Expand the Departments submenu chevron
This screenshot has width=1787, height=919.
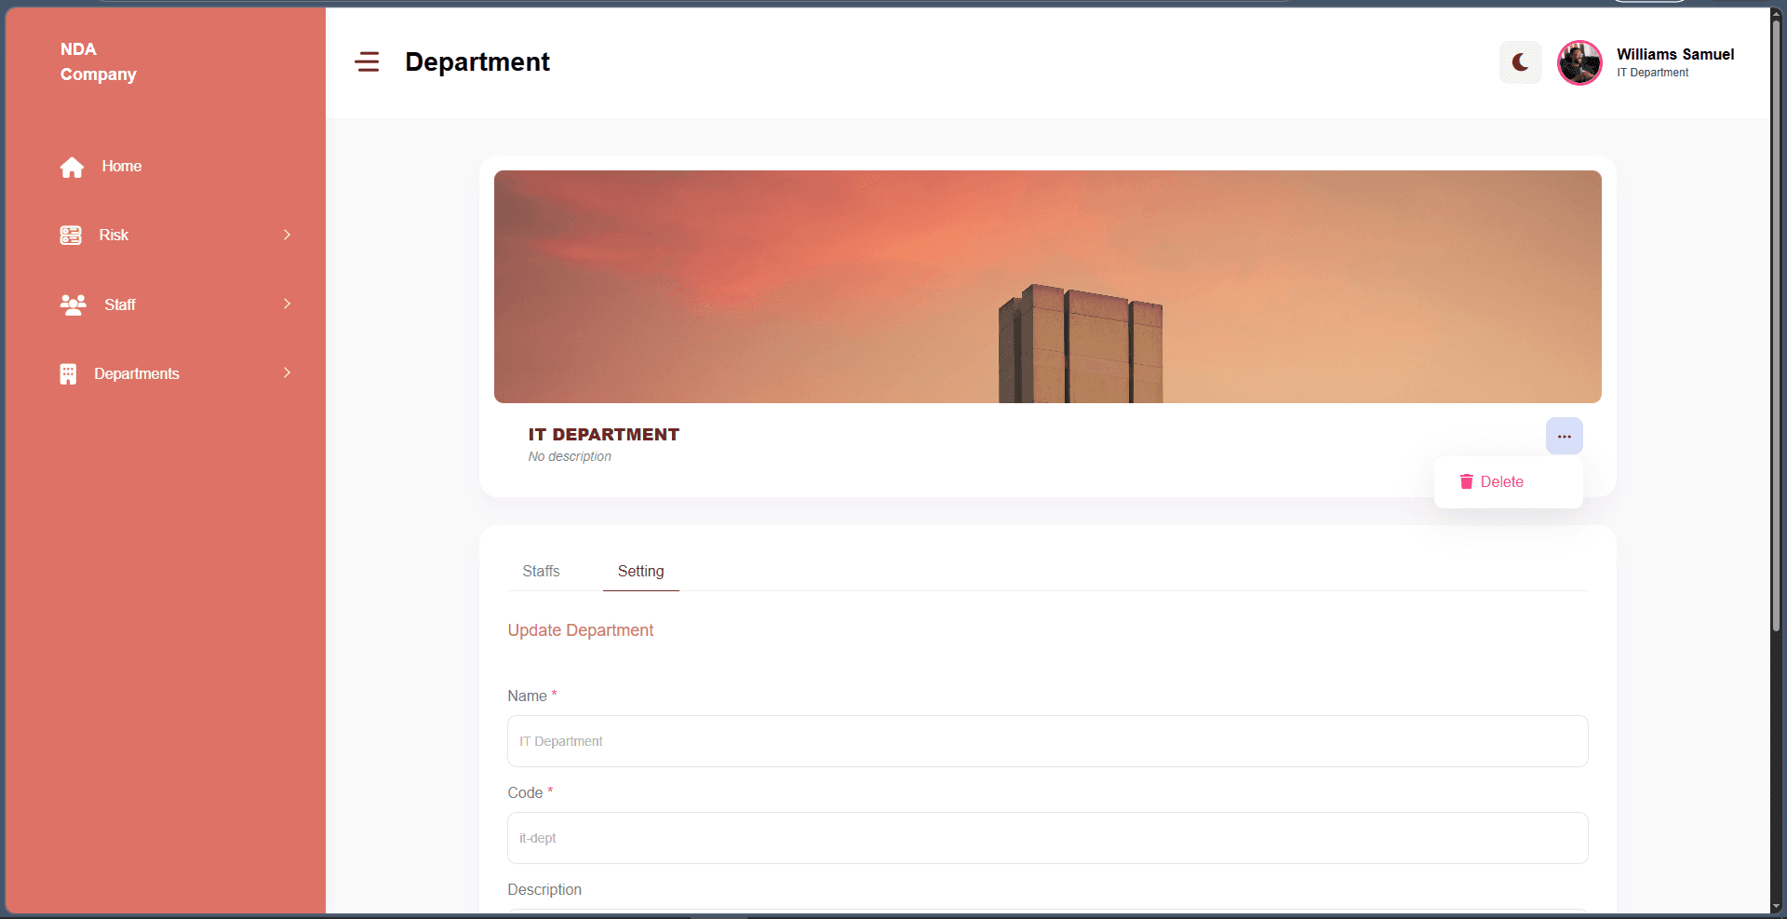coord(287,372)
